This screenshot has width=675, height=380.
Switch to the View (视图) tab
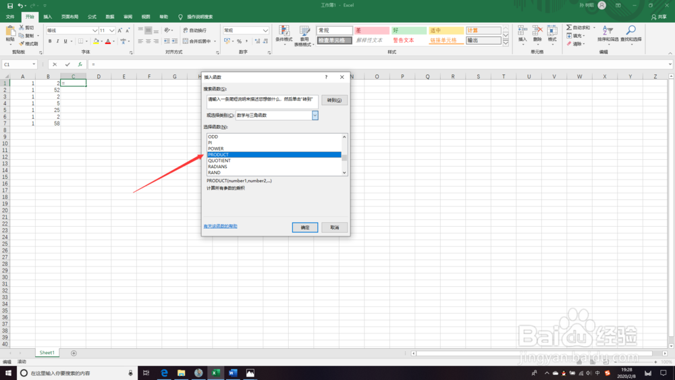click(146, 17)
